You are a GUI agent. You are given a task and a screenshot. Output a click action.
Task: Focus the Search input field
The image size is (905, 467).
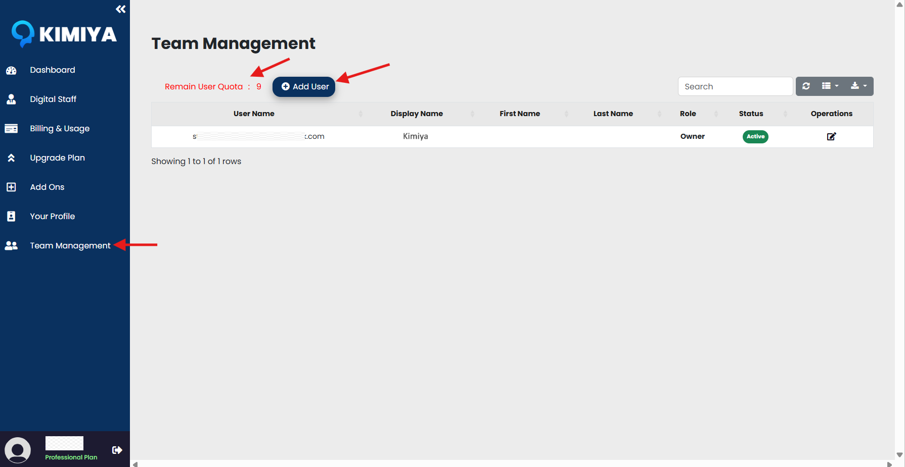point(735,86)
